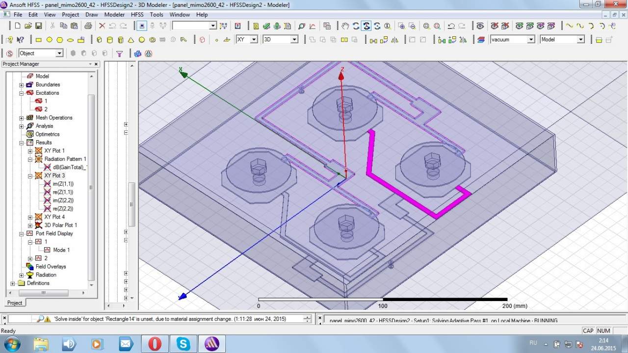Draw a cone solid

[x=131, y=40]
